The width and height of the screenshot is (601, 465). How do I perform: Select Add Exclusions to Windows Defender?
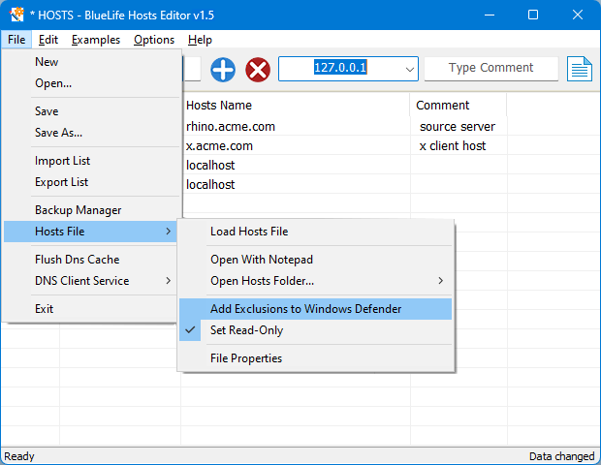[x=305, y=309]
